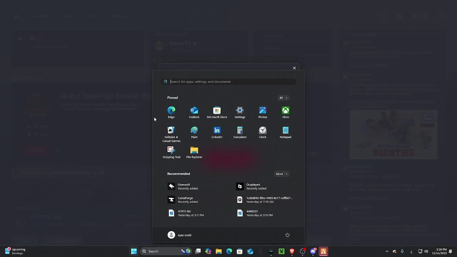
Task: Open Discord from the taskbar
Action: click(313, 251)
